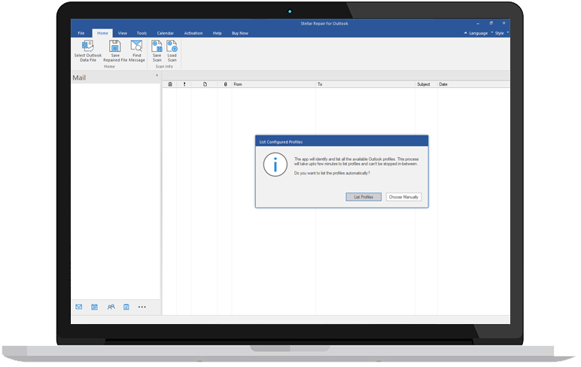Open the Calendar ribbon tab
The image size is (581, 367).
coord(166,33)
